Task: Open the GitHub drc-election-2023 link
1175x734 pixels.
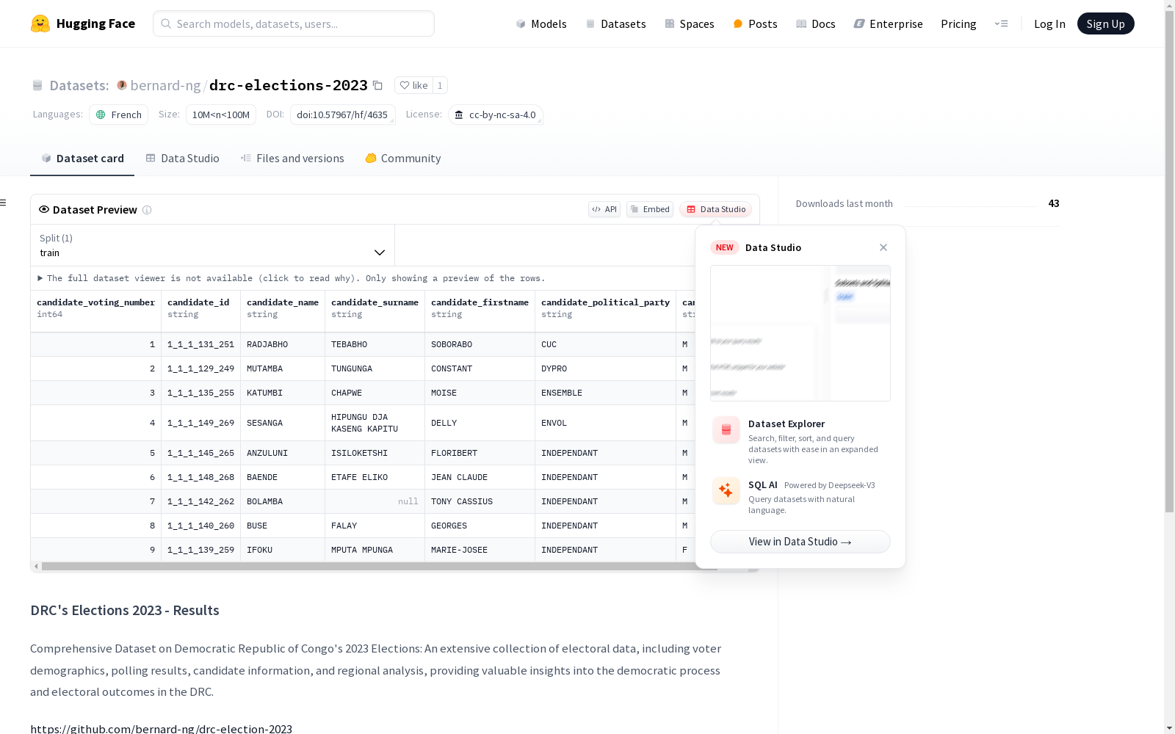Action: coord(161,729)
